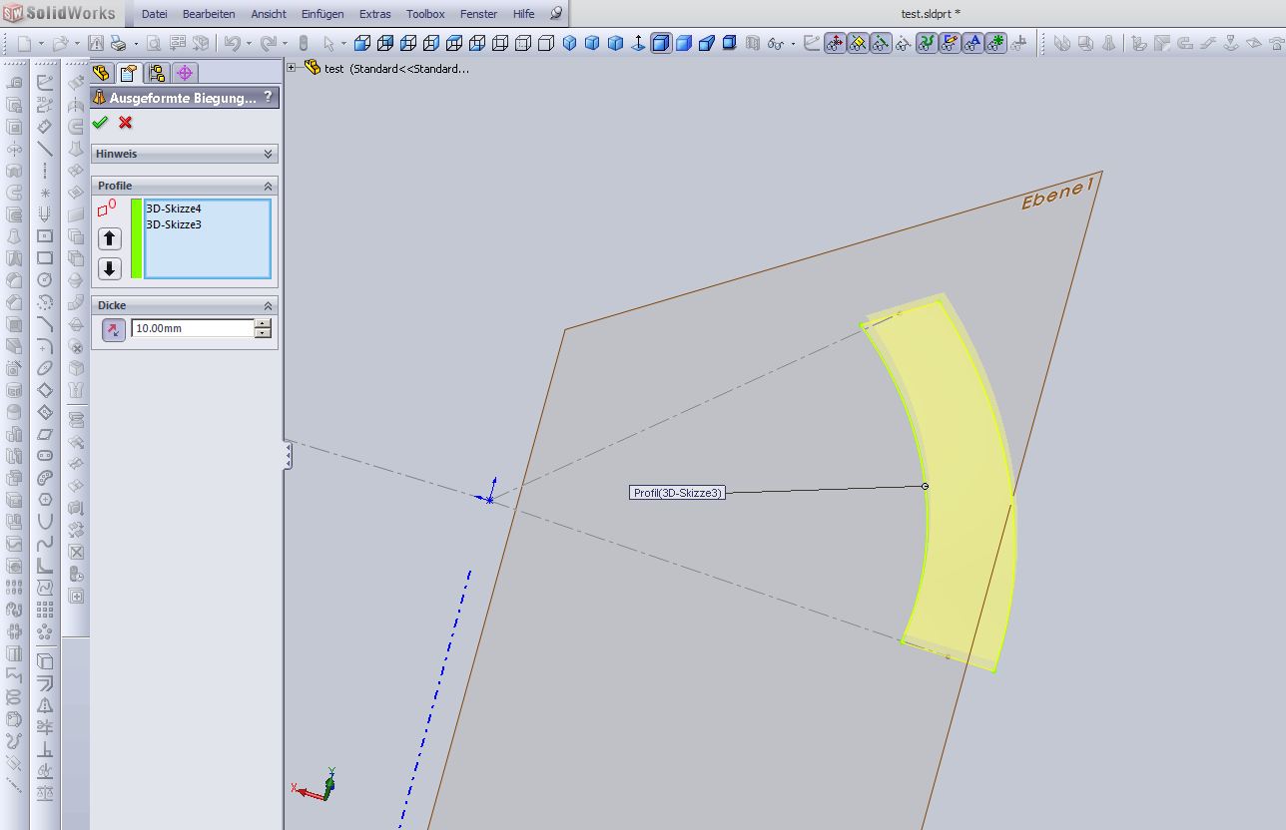
Task: Open the ConfigurationManager tab icon
Action: pyautogui.click(x=157, y=73)
